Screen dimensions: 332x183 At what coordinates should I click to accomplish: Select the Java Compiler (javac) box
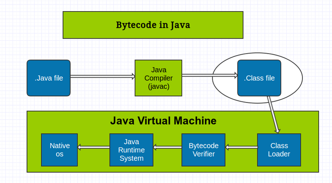point(158,78)
